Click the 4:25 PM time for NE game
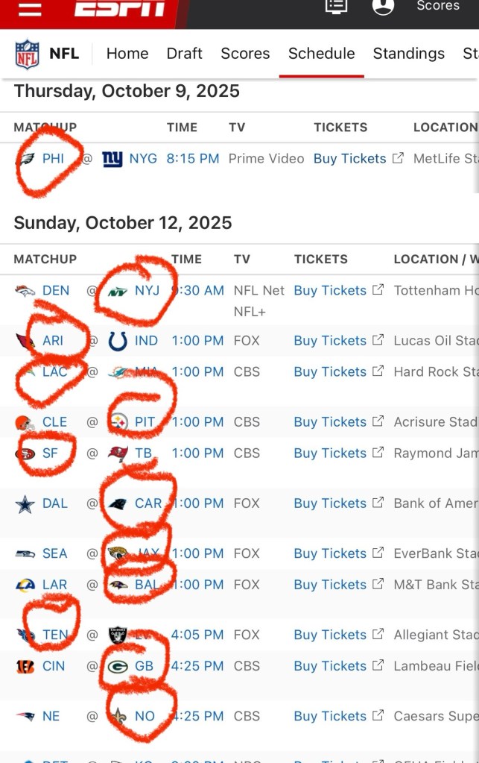Screen dimensions: 479x763 coord(197,716)
